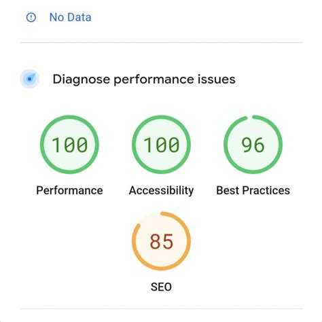Open the Best Practices score gauge
The image size is (322, 322).
point(253,145)
